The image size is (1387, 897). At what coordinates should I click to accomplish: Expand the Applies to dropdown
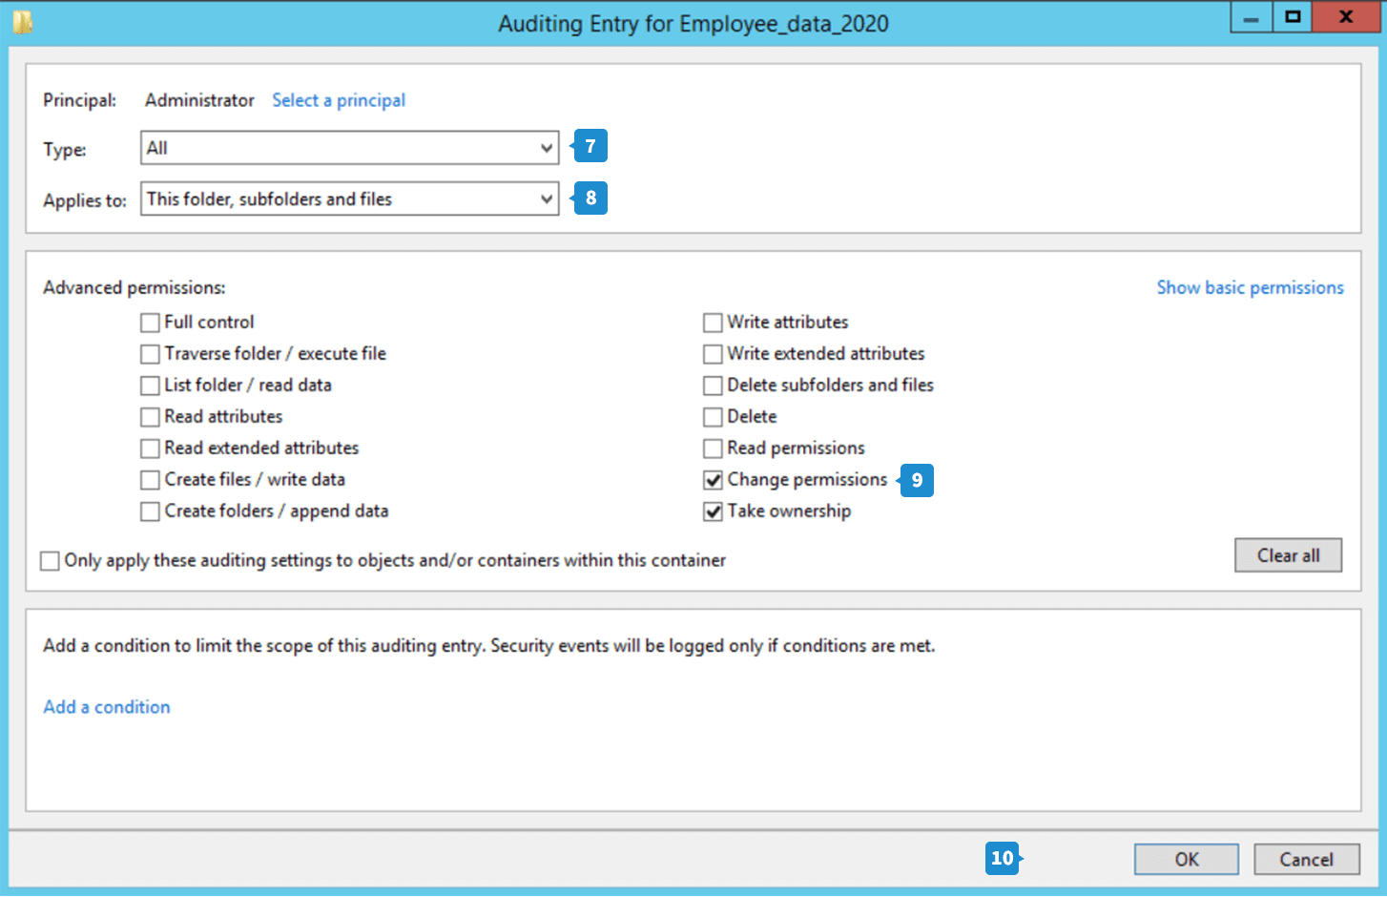tap(349, 198)
